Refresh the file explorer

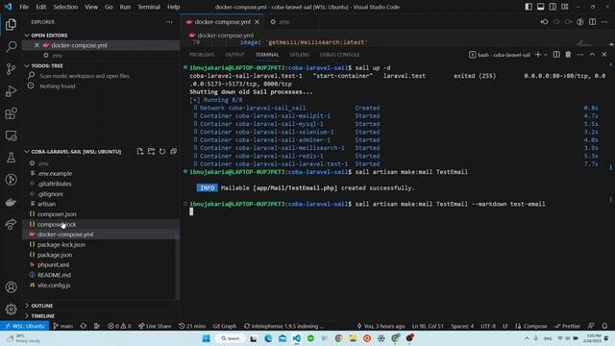162,152
